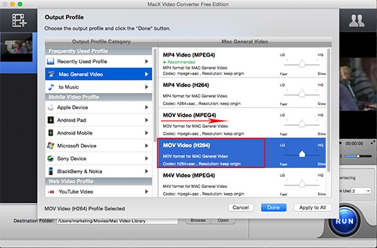Open the users icon in top right

click(357, 20)
